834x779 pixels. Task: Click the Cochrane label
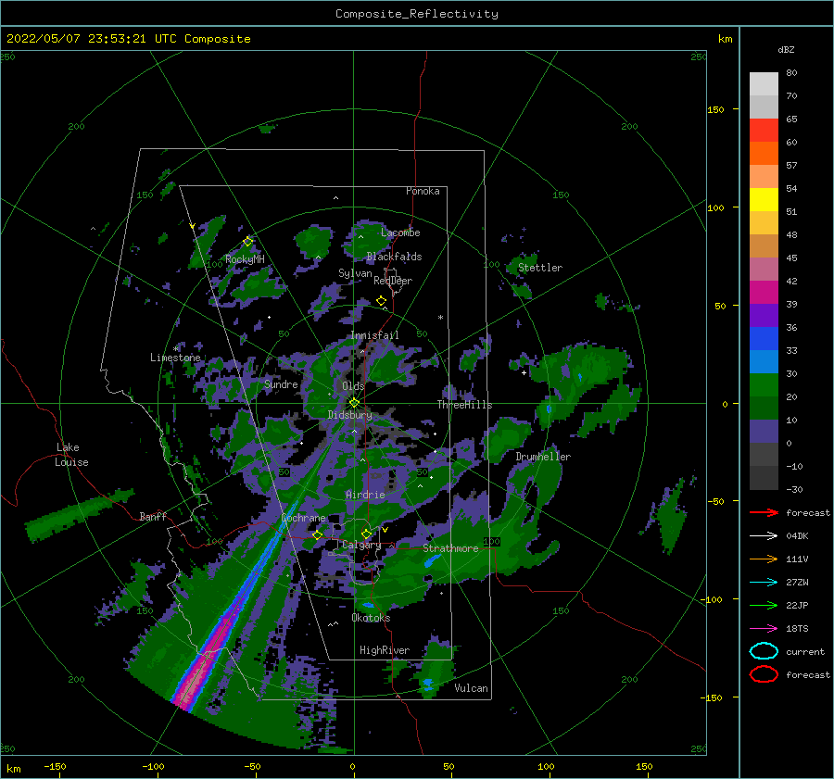click(x=303, y=518)
